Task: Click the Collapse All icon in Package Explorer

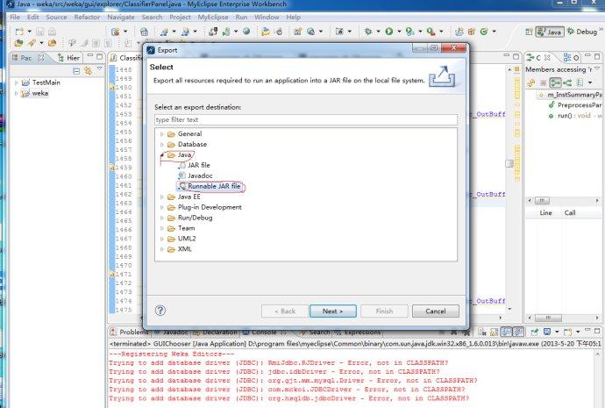Action: point(76,71)
